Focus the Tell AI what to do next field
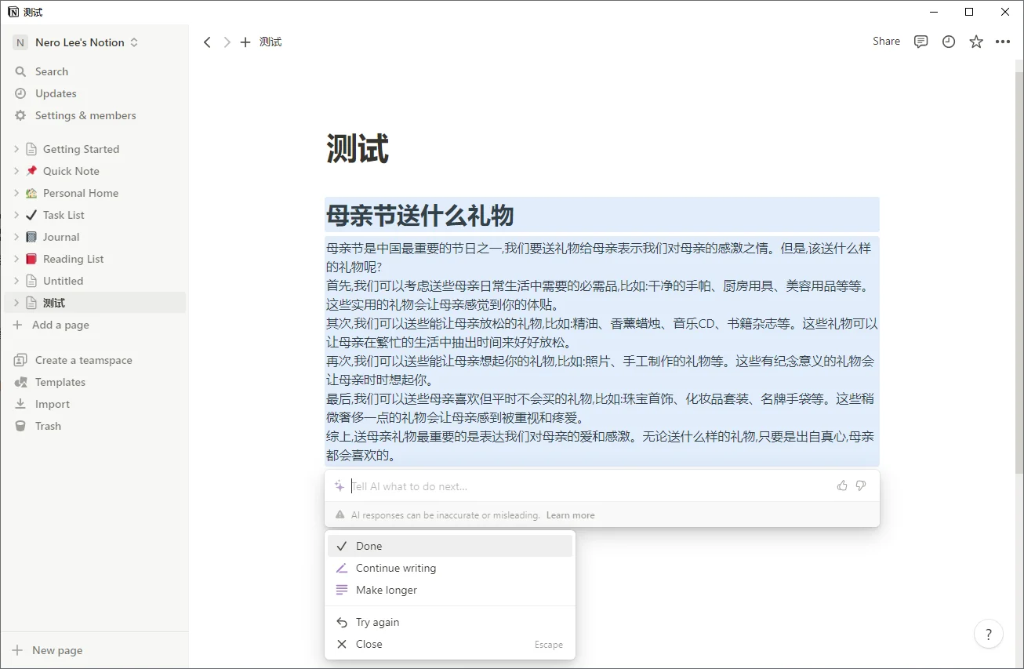Viewport: 1024px width, 669px height. pyautogui.click(x=590, y=486)
